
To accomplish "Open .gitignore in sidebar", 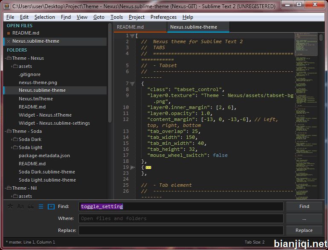I will click(x=29, y=74).
